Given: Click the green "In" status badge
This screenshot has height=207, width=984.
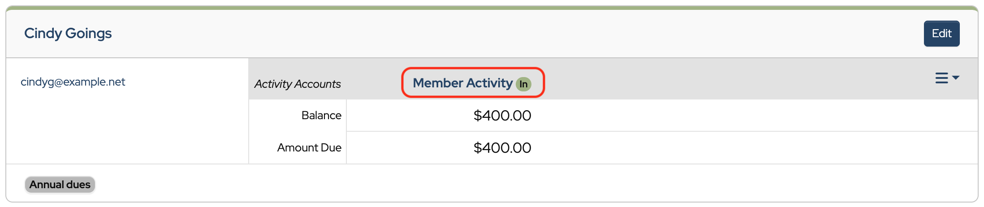Looking at the screenshot, I should click(523, 84).
